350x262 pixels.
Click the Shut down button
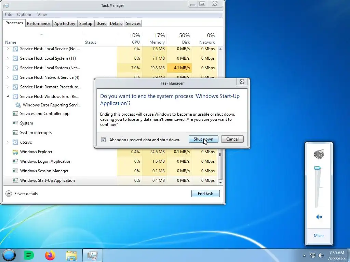tap(203, 139)
